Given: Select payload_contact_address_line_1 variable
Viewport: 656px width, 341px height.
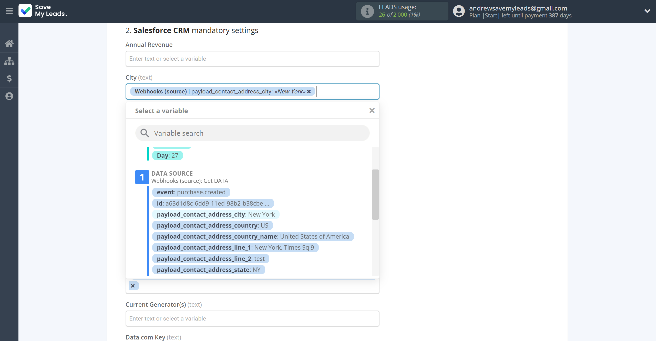Looking at the screenshot, I should tap(235, 248).
